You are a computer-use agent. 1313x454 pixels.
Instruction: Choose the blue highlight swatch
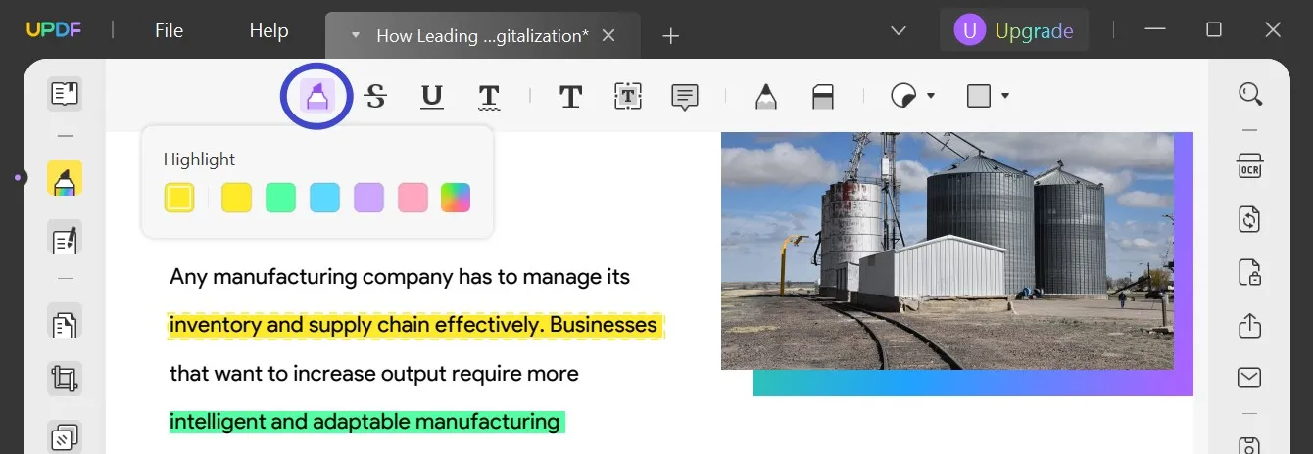coord(325,198)
